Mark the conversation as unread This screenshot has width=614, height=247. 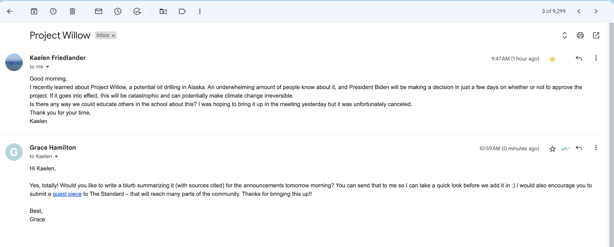[x=99, y=11]
